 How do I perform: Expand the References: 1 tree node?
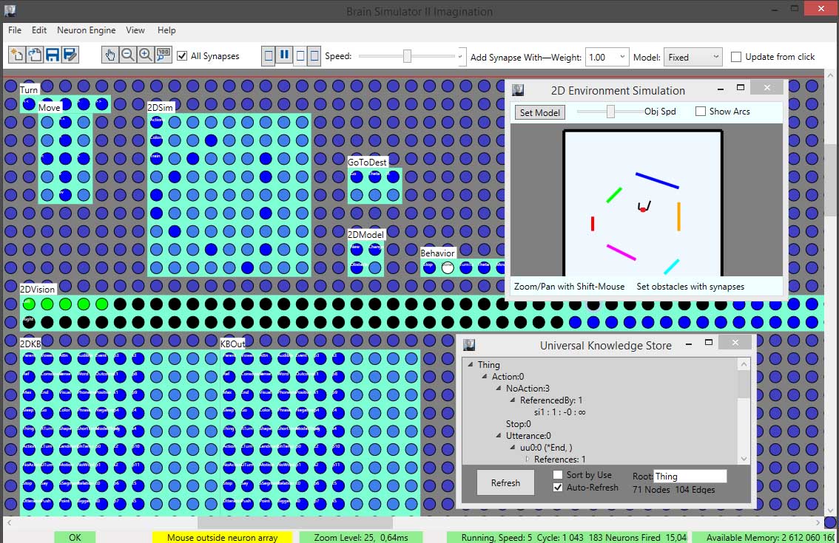tap(527, 460)
